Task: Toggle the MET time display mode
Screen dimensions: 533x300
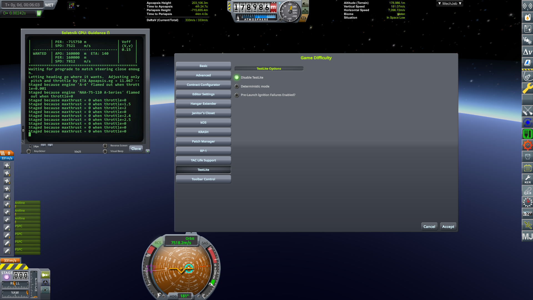Action: coord(49,5)
